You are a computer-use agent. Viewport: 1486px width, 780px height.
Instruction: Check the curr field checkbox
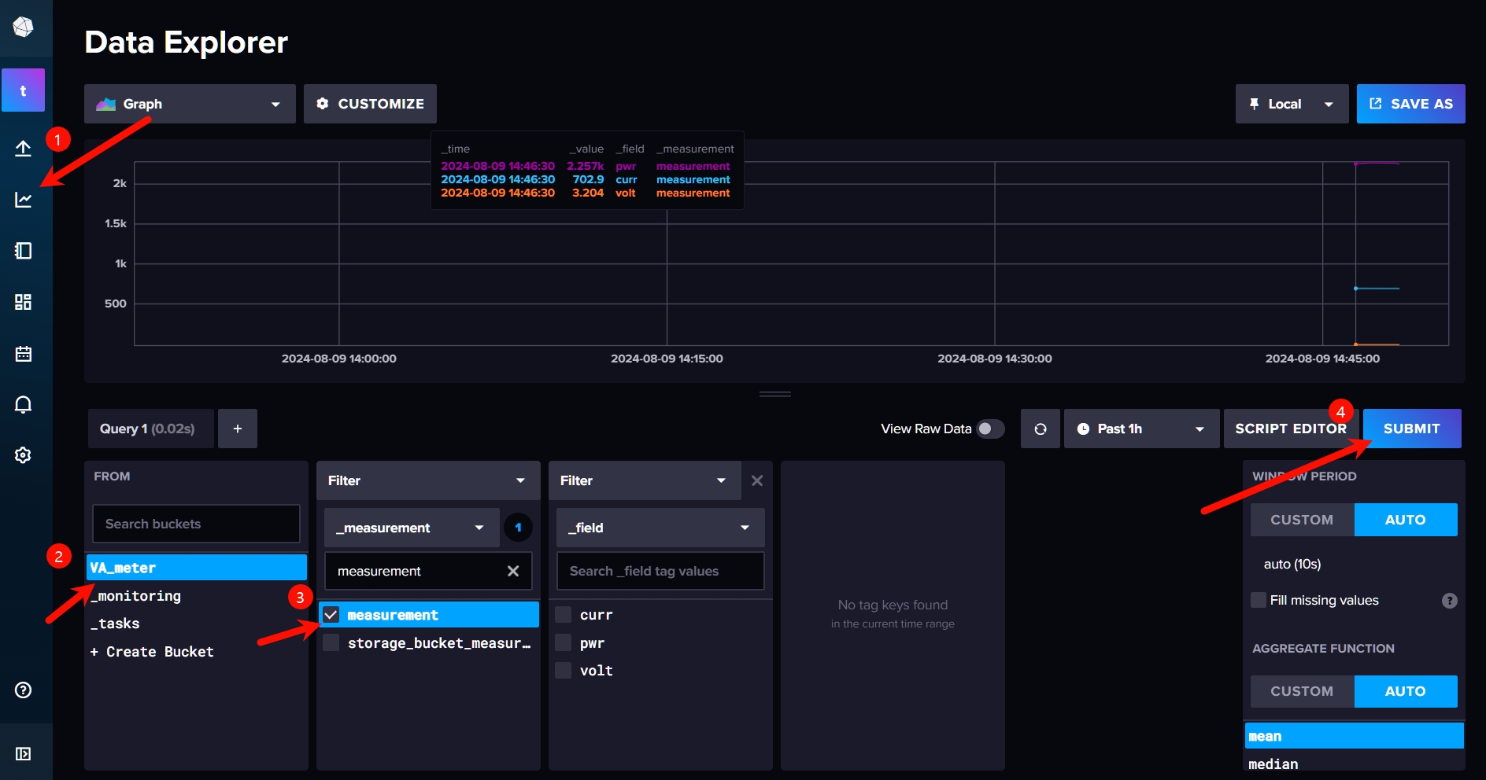tap(563, 614)
